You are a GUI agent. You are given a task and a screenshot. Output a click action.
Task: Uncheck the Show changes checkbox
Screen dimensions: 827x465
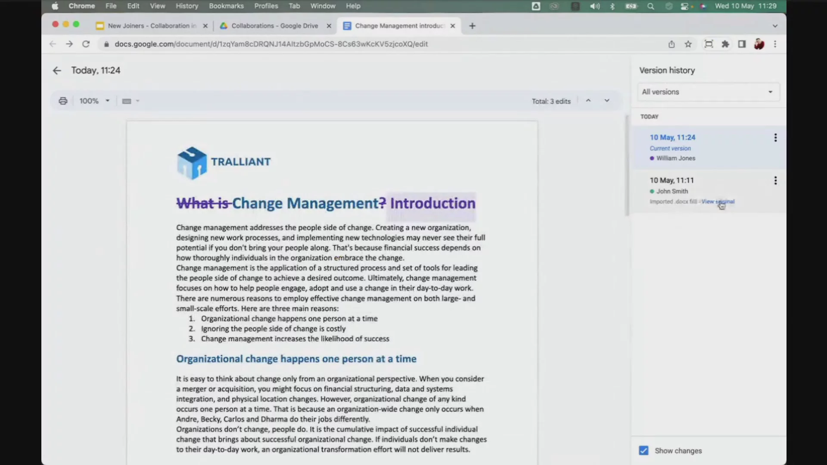tap(644, 451)
